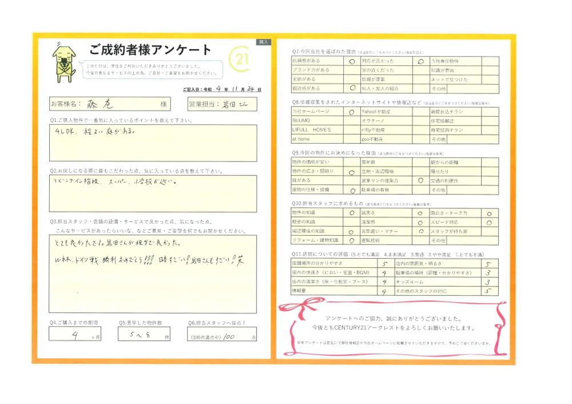The height and width of the screenshot is (404, 572).
Task: Tick the SUUMO checkbox cell
Action: [x=351, y=121]
